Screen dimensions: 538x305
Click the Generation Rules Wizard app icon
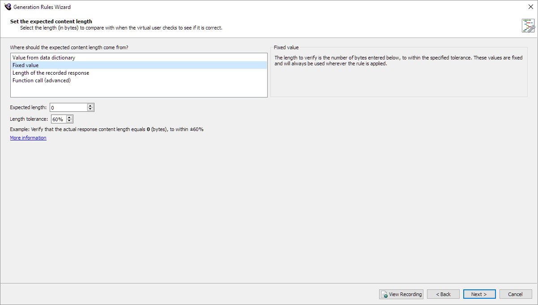click(x=7, y=7)
